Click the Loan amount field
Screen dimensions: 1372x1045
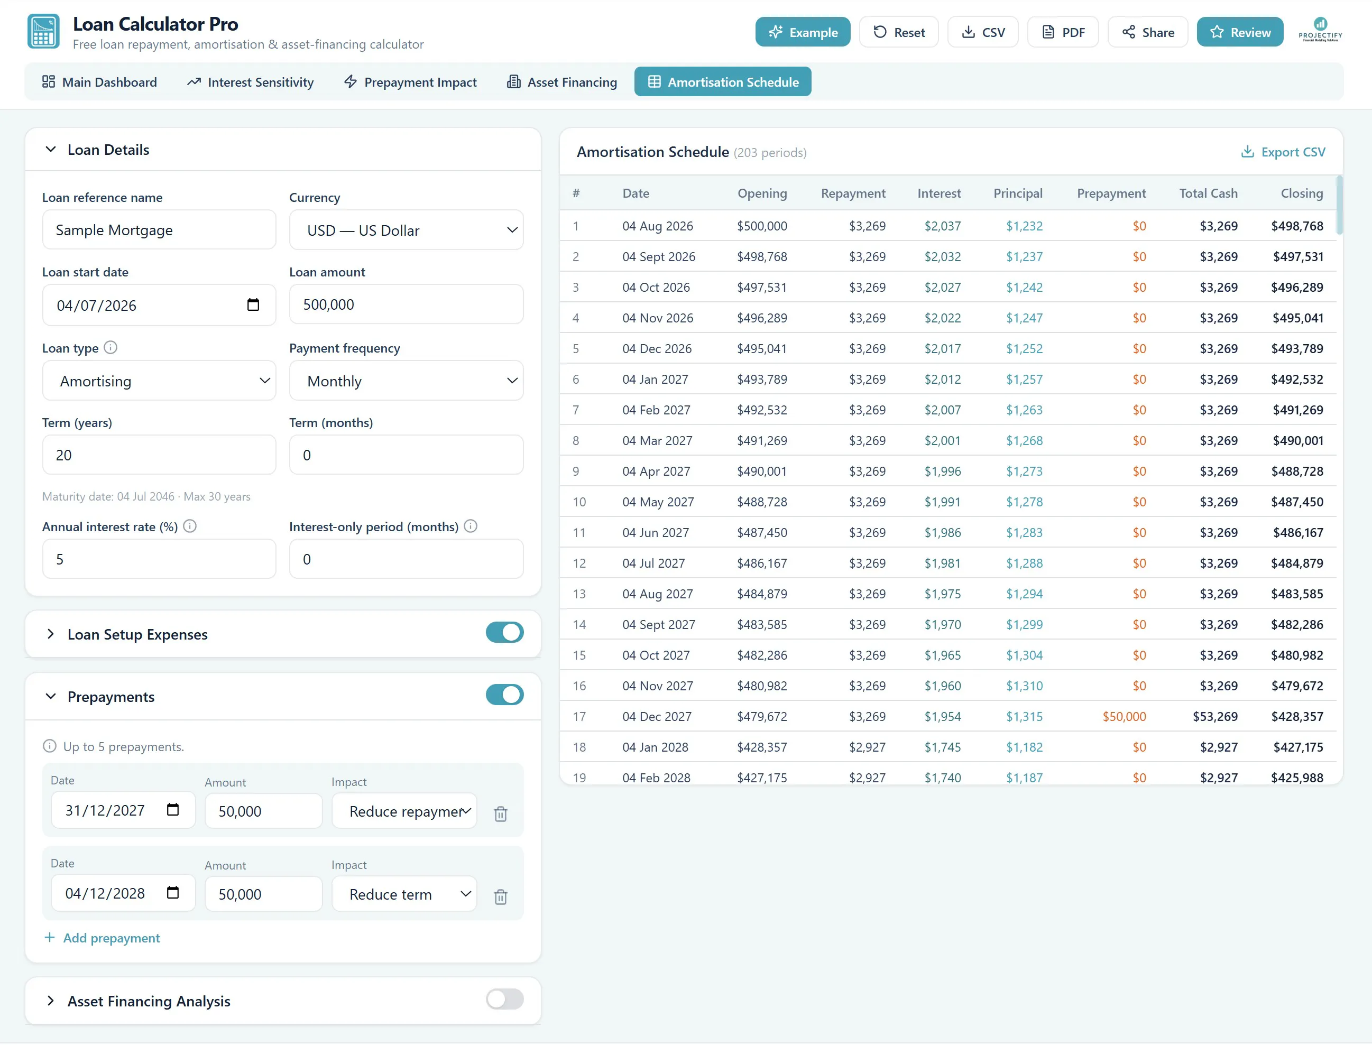tap(406, 305)
